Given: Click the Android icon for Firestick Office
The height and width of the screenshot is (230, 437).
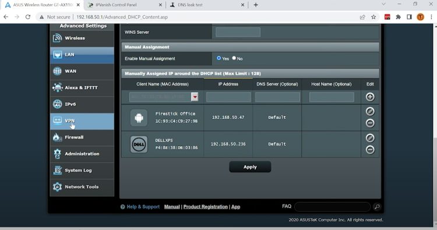Looking at the screenshot, I should pos(139,118).
